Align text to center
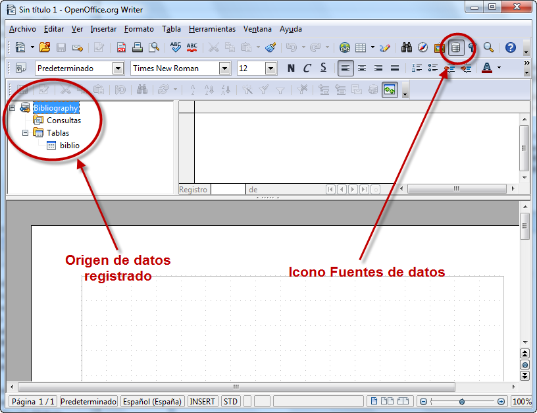 362,68
